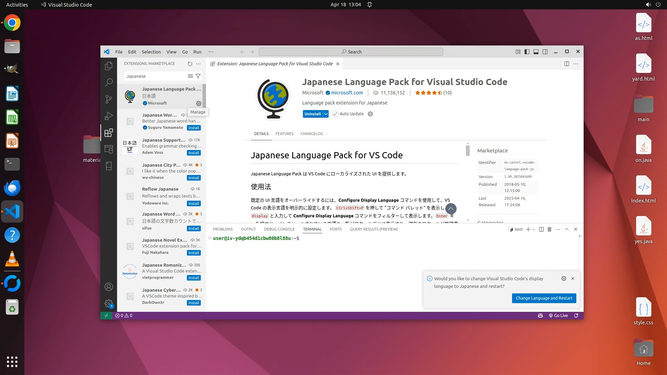Clear extensions search results icon

(x=190, y=76)
